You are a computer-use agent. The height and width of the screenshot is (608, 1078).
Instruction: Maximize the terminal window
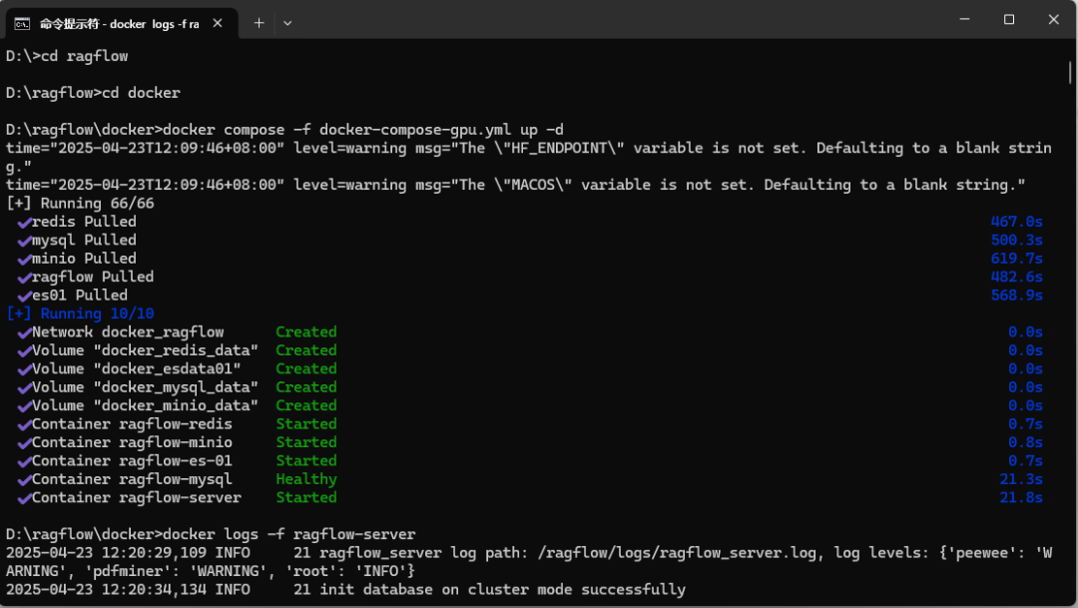1008,19
